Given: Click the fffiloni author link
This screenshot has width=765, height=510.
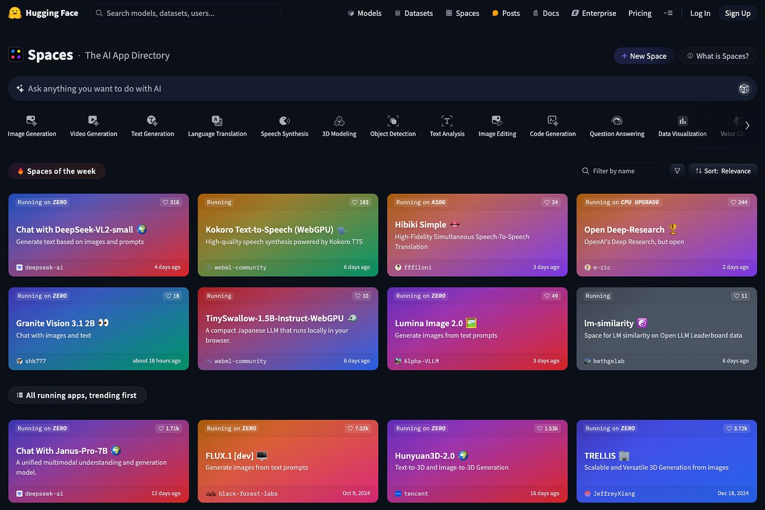Looking at the screenshot, I should pos(413,267).
